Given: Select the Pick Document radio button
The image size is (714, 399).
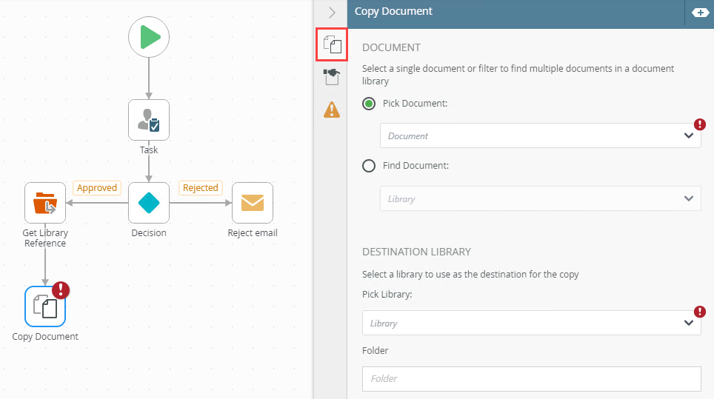Looking at the screenshot, I should pos(369,104).
